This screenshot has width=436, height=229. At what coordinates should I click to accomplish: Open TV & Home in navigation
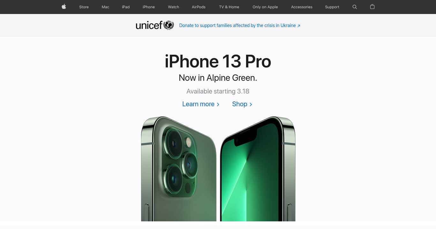pyautogui.click(x=229, y=7)
